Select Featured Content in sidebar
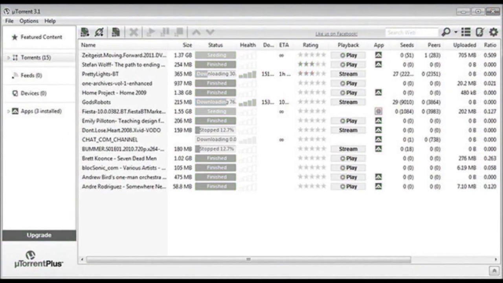This screenshot has height=283, width=503. tap(41, 37)
